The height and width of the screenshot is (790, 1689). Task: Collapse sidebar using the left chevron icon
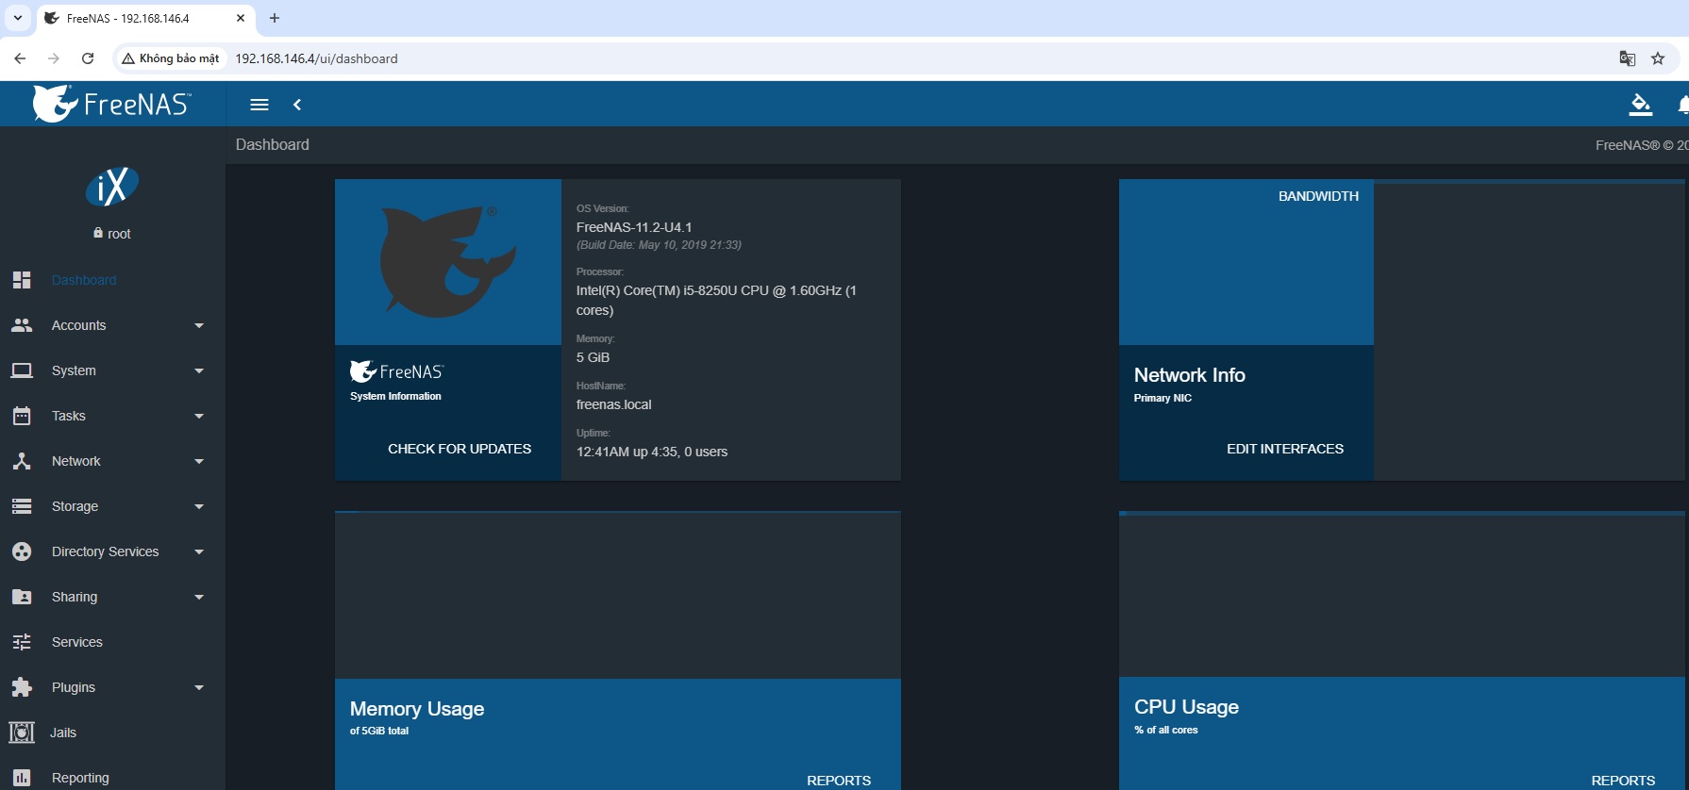297,105
